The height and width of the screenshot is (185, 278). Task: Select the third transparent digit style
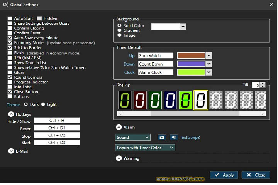(x=246, y=100)
